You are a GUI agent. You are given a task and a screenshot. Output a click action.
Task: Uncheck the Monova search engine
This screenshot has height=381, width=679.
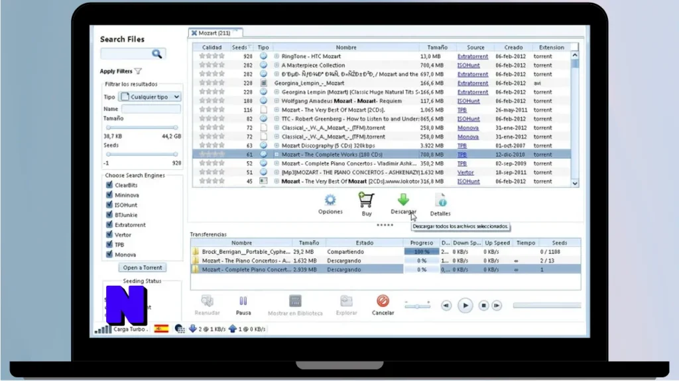(109, 255)
